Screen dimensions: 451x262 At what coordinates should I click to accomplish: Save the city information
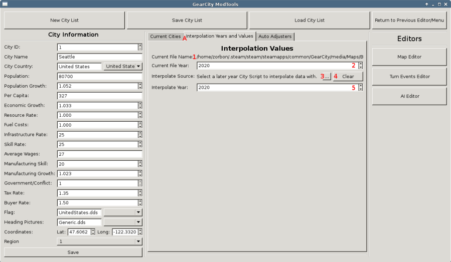73,252
